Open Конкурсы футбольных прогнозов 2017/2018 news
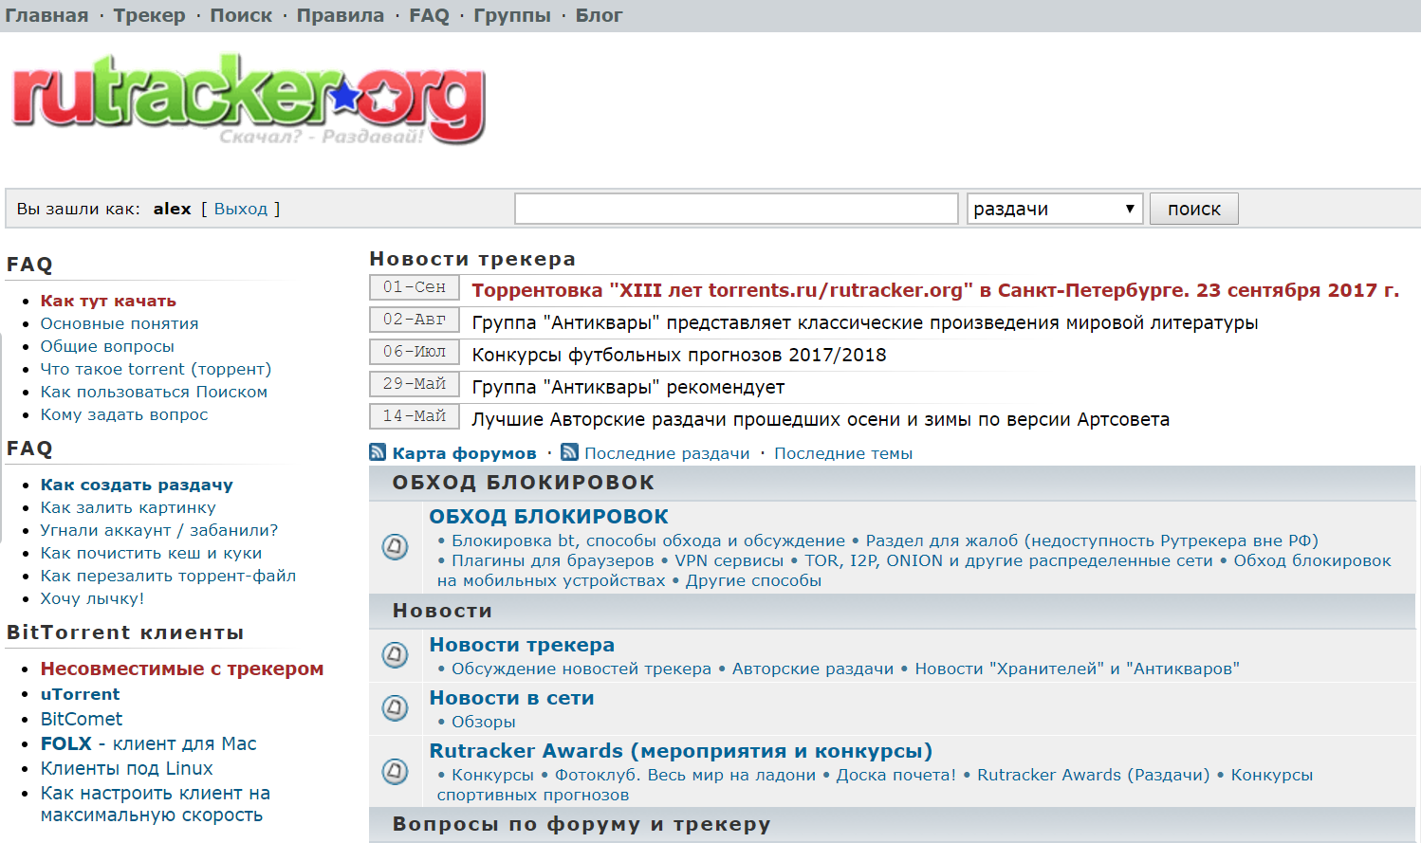Viewport: 1421px width, 843px height. (679, 355)
